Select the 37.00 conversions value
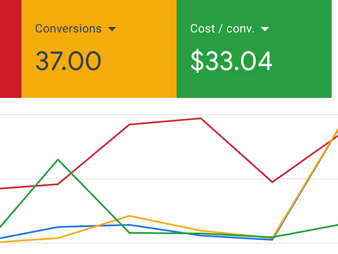The height and width of the screenshot is (254, 338). pos(68,61)
